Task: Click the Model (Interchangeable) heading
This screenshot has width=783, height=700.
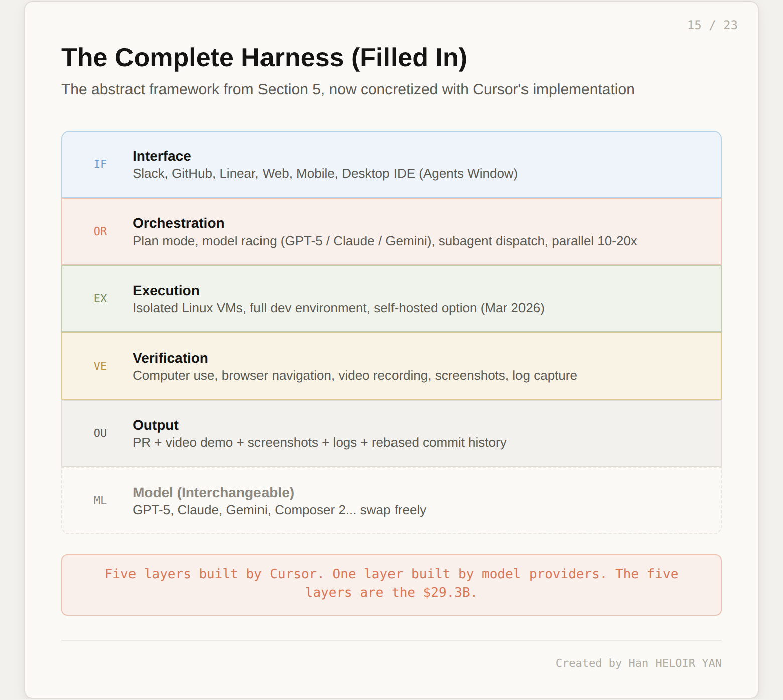Action: (213, 493)
